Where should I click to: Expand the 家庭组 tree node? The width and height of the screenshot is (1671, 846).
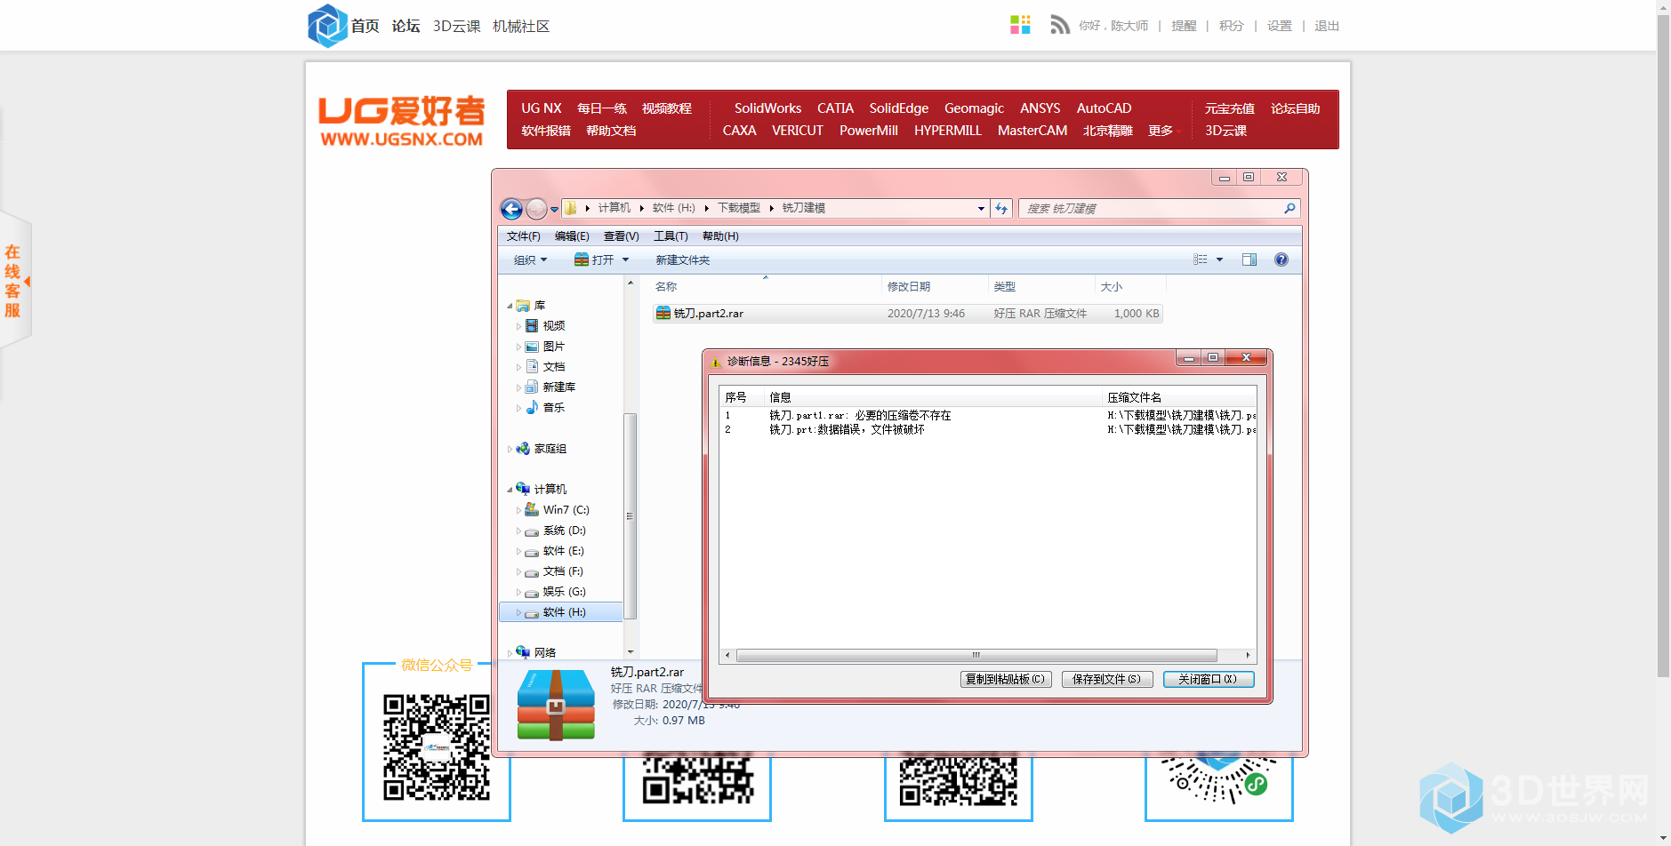(x=510, y=449)
